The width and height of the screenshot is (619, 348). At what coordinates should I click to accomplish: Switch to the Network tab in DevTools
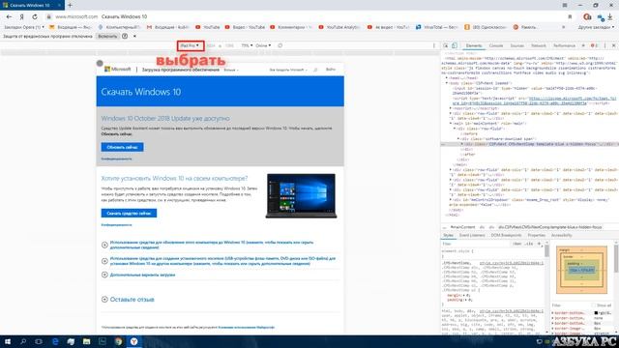[539, 45]
